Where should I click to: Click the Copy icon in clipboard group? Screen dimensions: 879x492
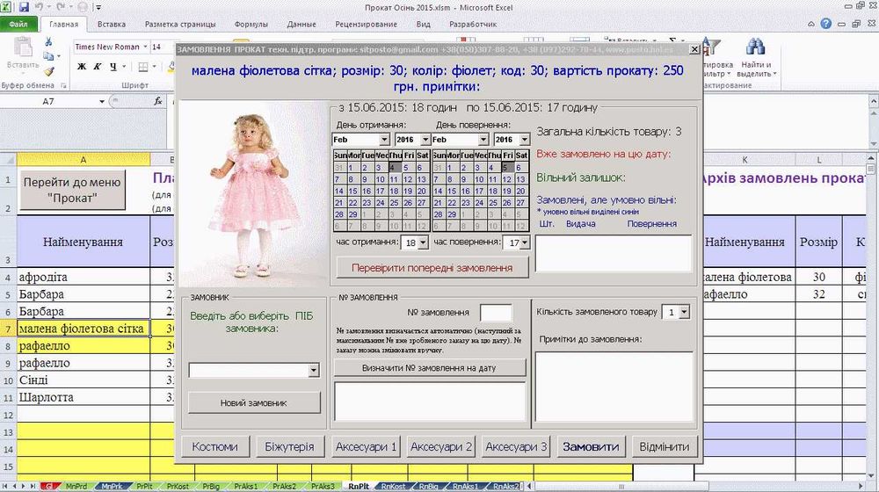coord(48,56)
